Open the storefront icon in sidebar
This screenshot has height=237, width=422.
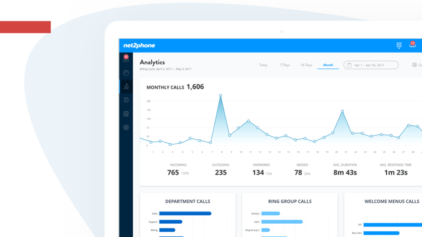[126, 114]
